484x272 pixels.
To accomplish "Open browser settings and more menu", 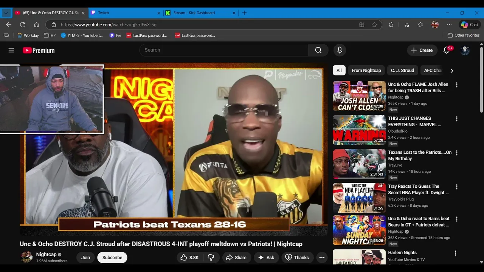I will click(x=449, y=25).
